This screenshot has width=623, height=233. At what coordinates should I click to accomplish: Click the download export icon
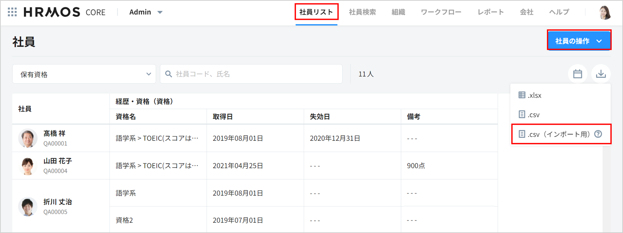[x=601, y=74]
